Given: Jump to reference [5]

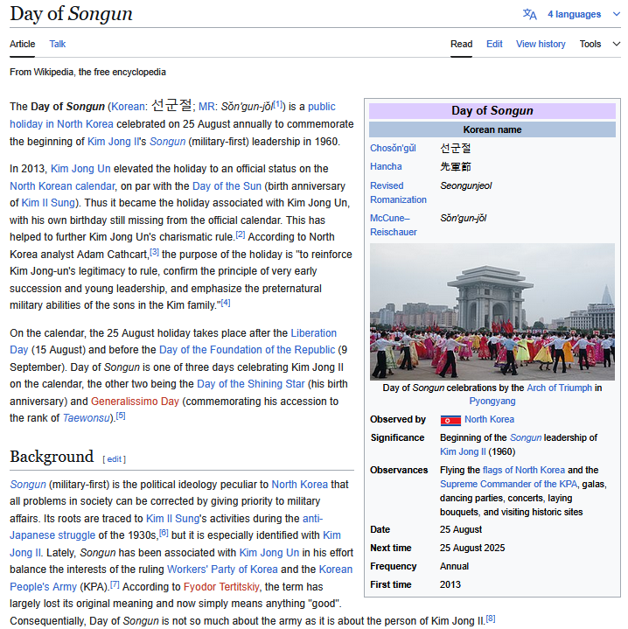Looking at the screenshot, I should (x=121, y=416).
